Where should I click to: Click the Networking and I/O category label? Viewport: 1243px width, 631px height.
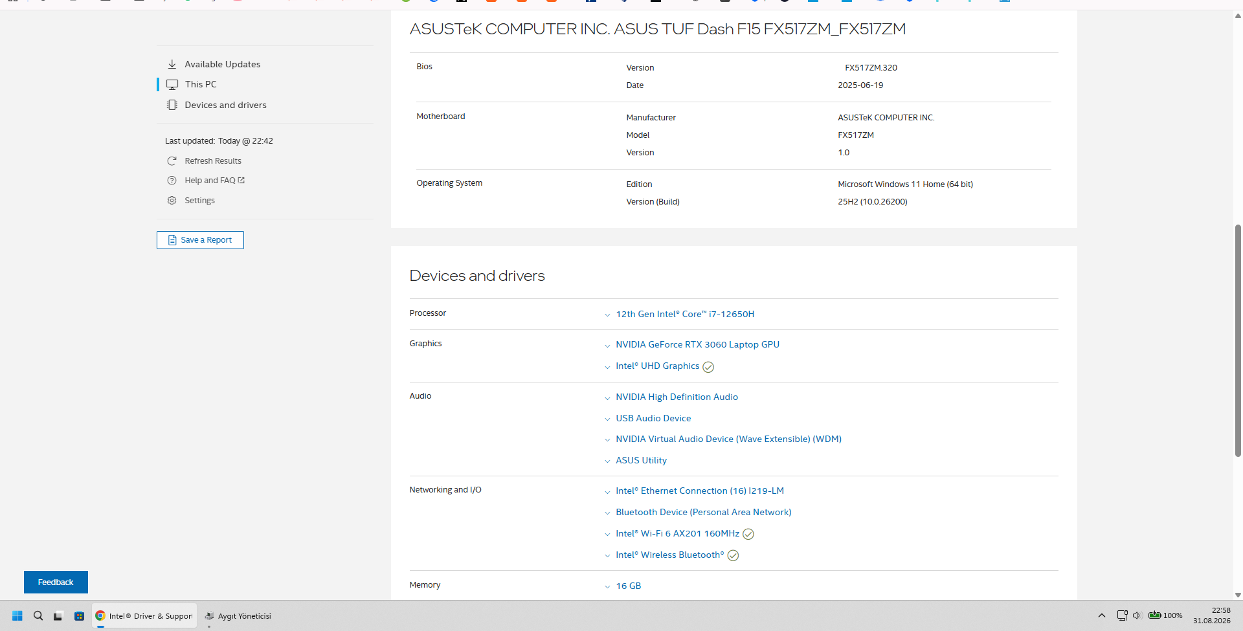pyautogui.click(x=445, y=490)
